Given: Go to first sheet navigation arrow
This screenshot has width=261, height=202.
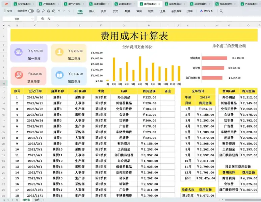Looking at the screenshot, I should click(x=4, y=200).
